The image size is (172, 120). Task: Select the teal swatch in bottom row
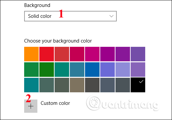pyautogui.click(x=31, y=85)
